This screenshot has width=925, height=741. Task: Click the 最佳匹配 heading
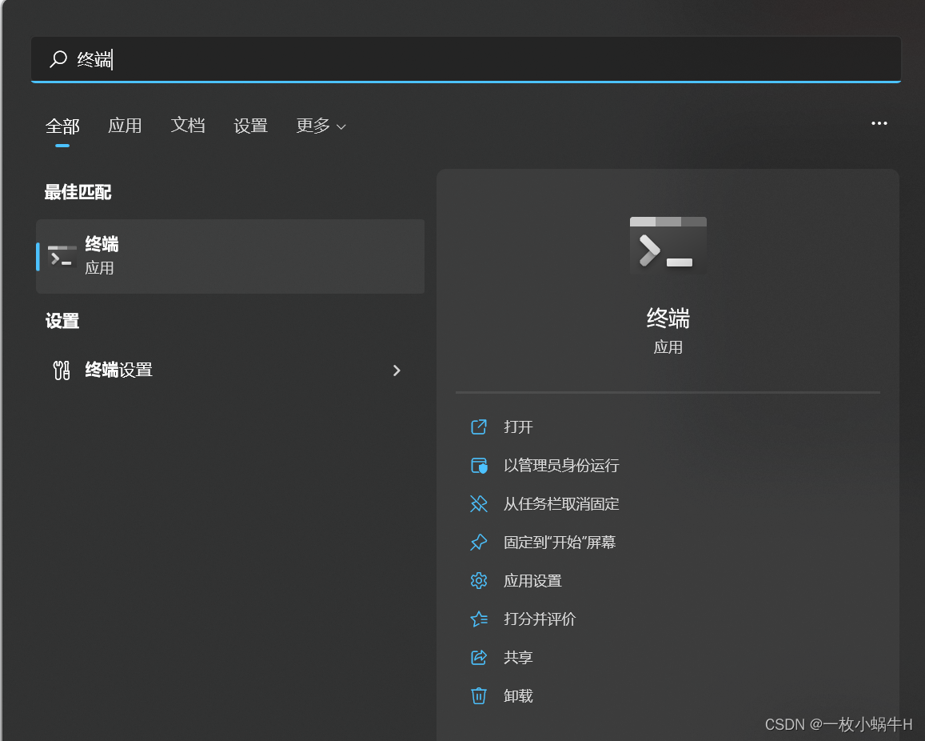click(x=78, y=192)
